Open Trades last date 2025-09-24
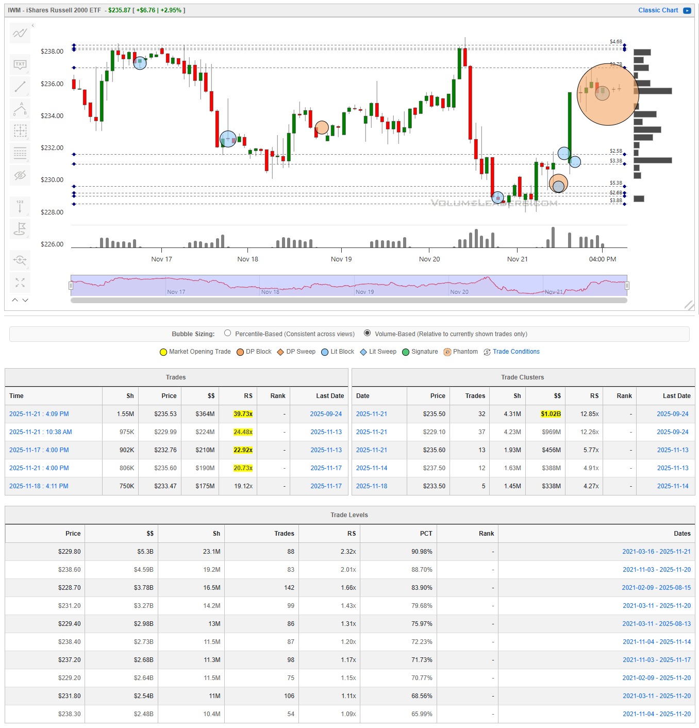 click(326, 414)
